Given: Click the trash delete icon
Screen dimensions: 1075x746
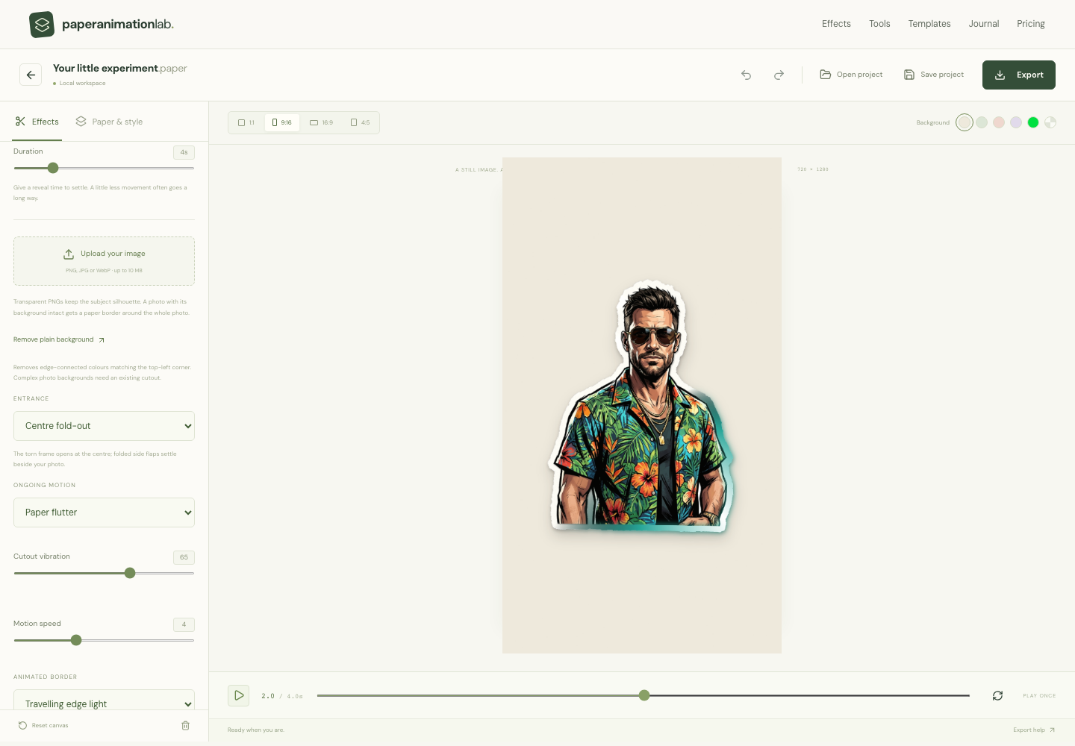Looking at the screenshot, I should 186,725.
